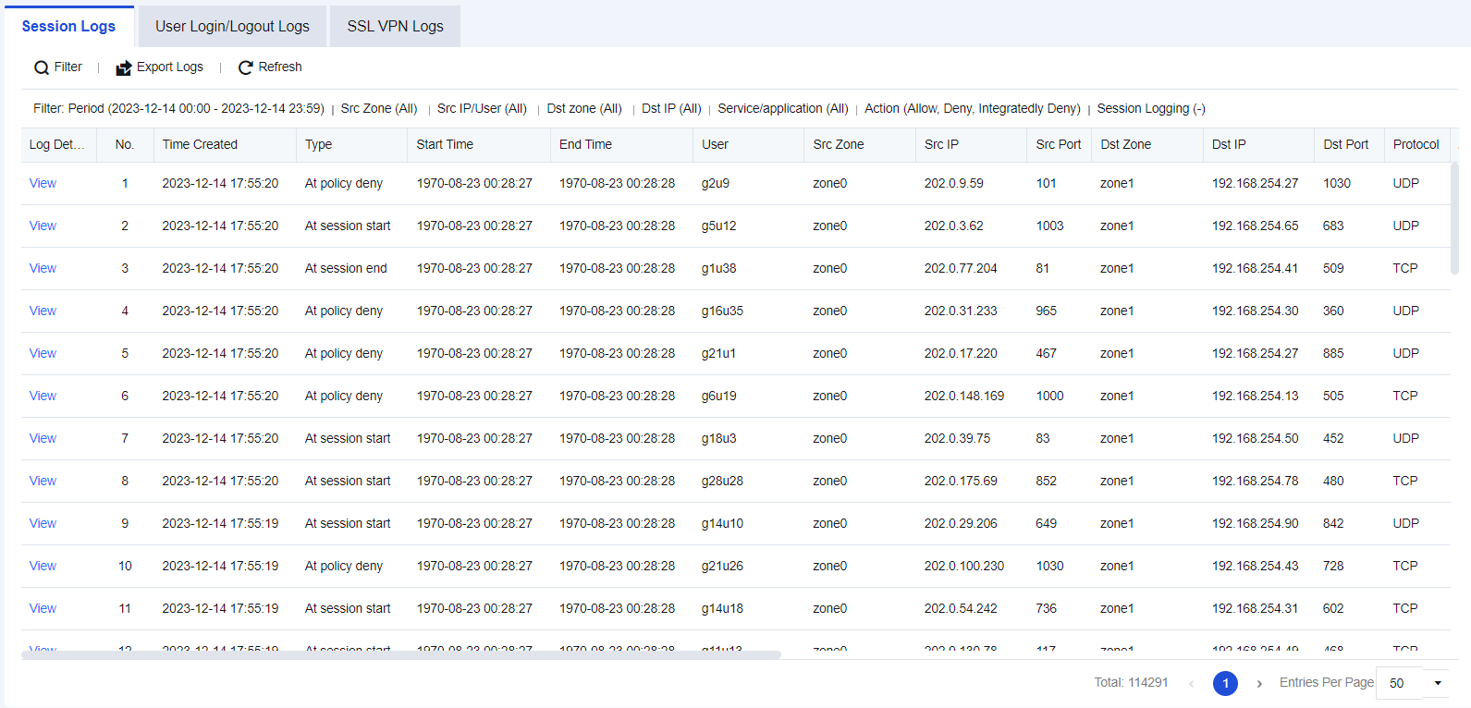Screen dimensions: 1471x708
Task: Open View link for entry number 5
Action: point(43,353)
